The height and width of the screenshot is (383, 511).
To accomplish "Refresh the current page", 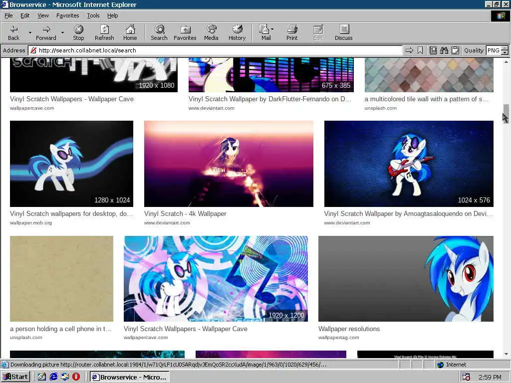I will click(x=104, y=32).
